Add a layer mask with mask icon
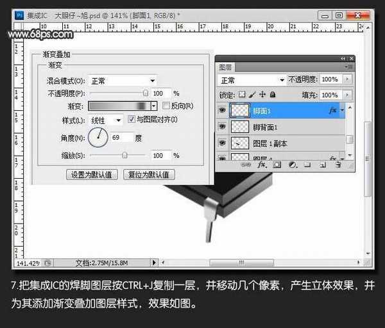Image resolution: width=385 pixels, height=328 pixels. (x=277, y=165)
